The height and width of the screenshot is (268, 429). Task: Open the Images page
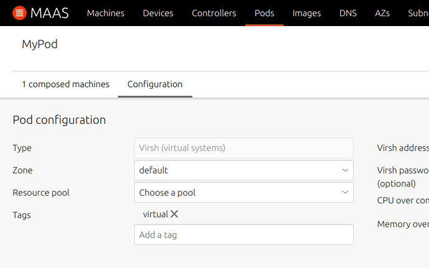[307, 13]
